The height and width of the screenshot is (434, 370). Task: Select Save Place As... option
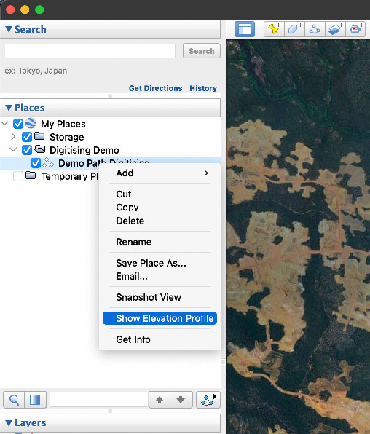click(x=151, y=263)
